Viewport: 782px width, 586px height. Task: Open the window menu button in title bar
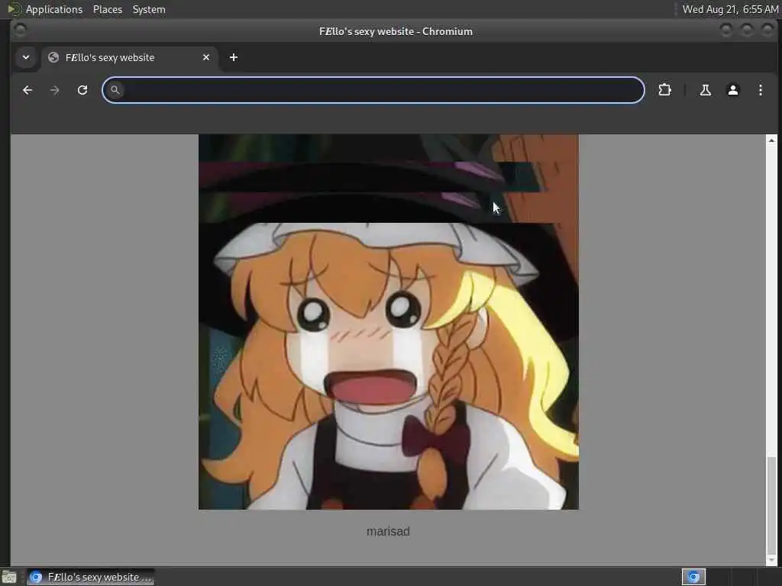click(20, 31)
